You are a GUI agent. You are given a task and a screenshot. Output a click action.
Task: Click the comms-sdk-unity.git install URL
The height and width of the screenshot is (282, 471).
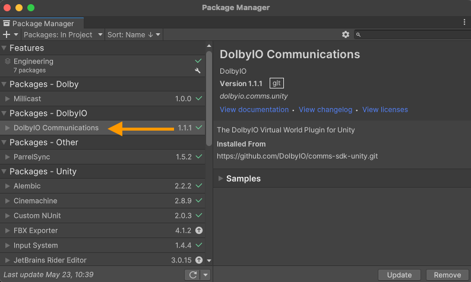(298, 156)
